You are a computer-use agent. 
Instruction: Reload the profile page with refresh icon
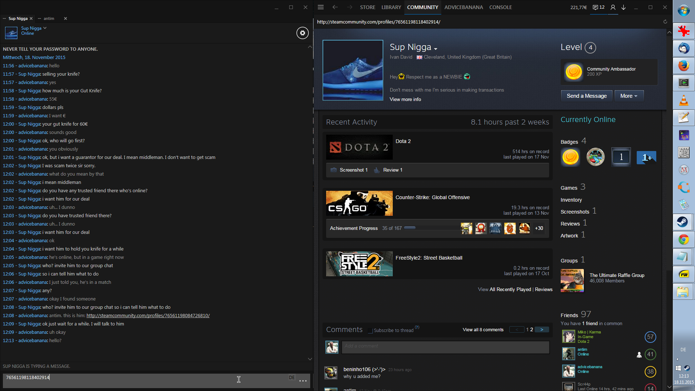coord(665,22)
